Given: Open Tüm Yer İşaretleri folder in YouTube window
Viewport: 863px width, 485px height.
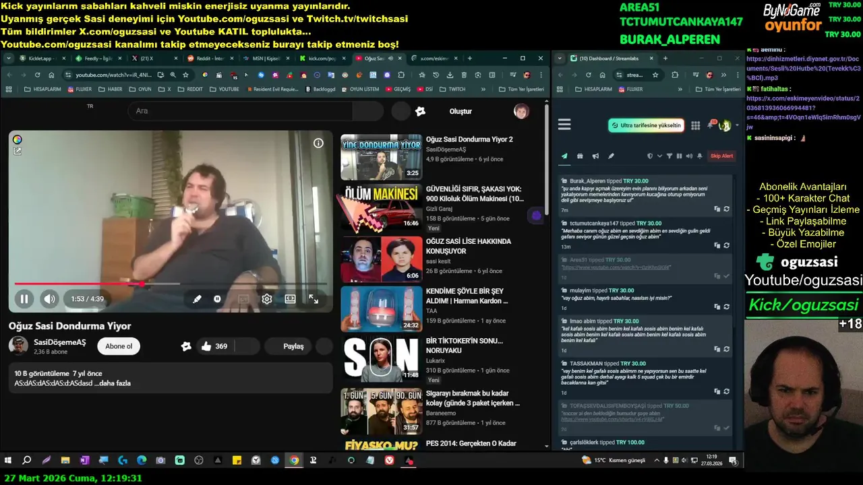Looking at the screenshot, I should tap(520, 89).
